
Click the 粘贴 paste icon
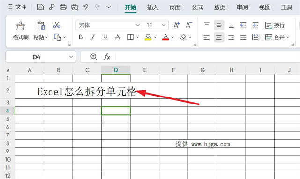41,26
